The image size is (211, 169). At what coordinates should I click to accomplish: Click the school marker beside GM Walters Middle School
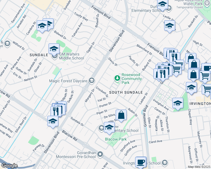tap(54, 49)
